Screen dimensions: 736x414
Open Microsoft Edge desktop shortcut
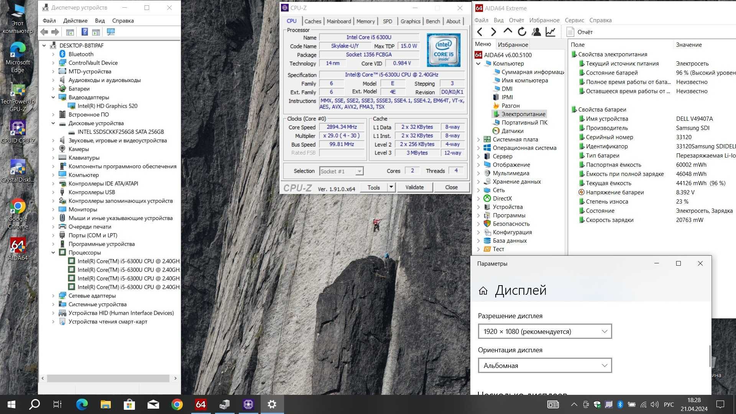[x=18, y=58]
